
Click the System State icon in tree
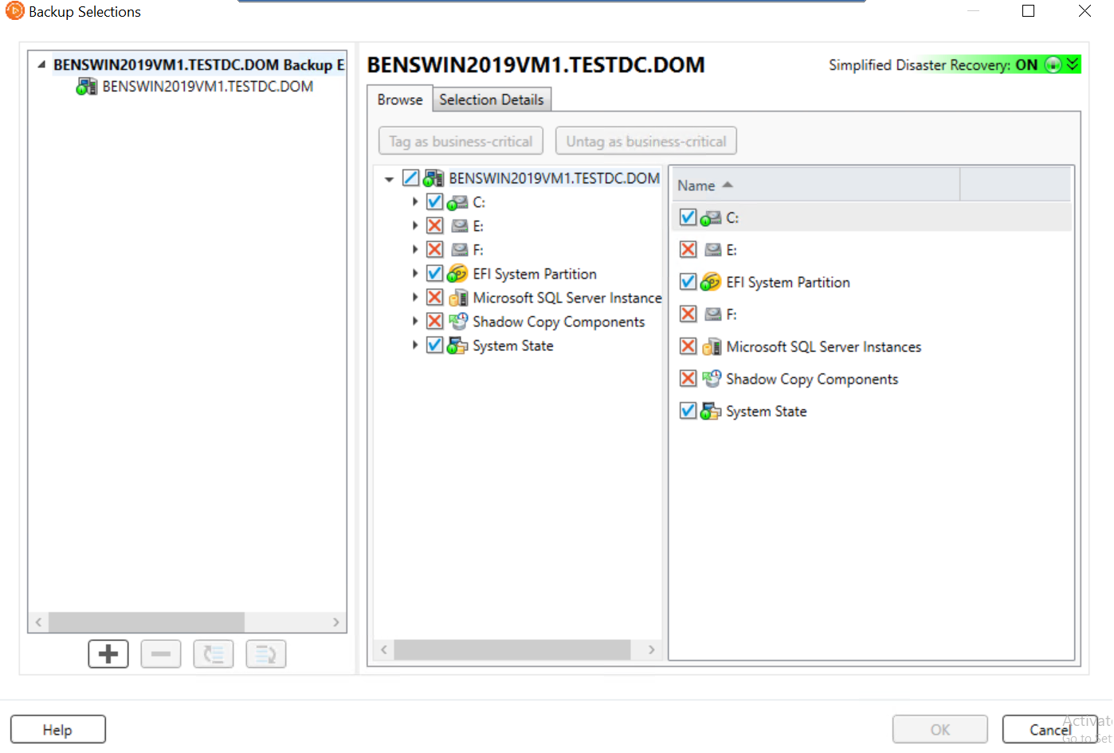[x=457, y=345]
